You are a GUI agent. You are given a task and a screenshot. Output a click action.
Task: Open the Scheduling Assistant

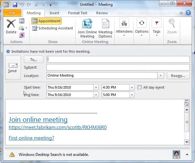point(53,28)
